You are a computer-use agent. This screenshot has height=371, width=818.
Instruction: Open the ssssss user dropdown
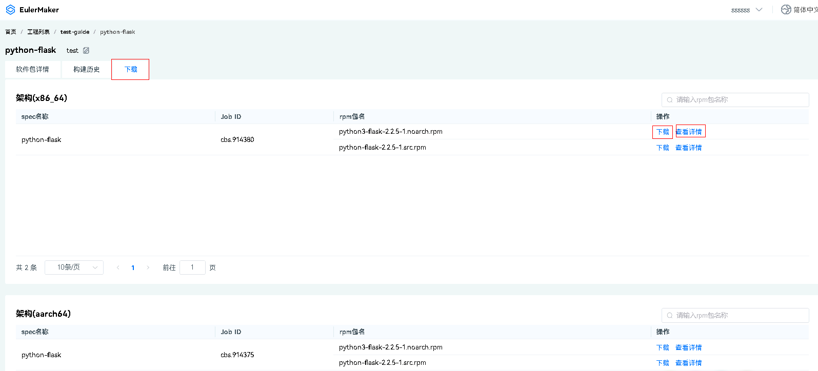coord(746,10)
